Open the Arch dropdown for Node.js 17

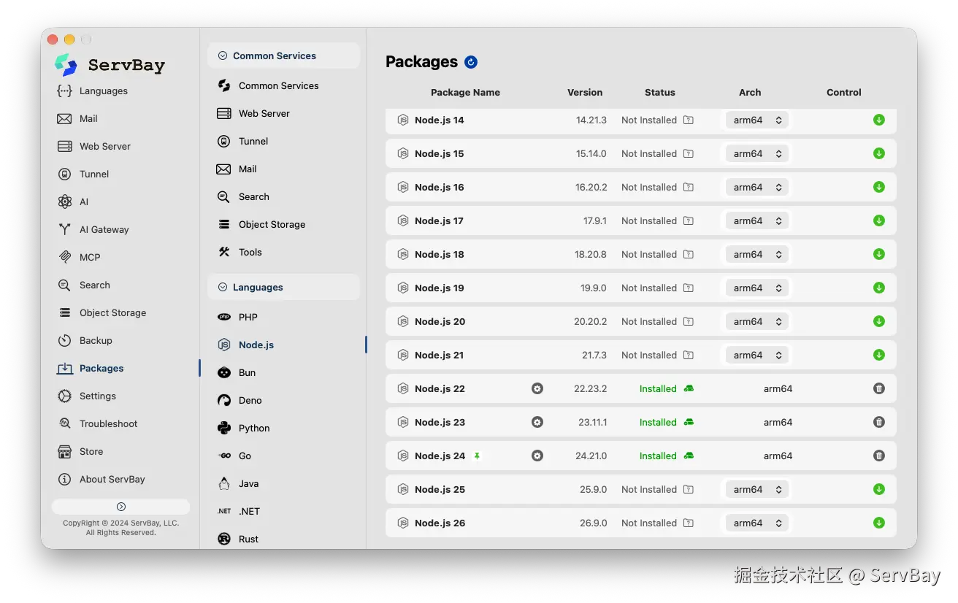pos(757,220)
